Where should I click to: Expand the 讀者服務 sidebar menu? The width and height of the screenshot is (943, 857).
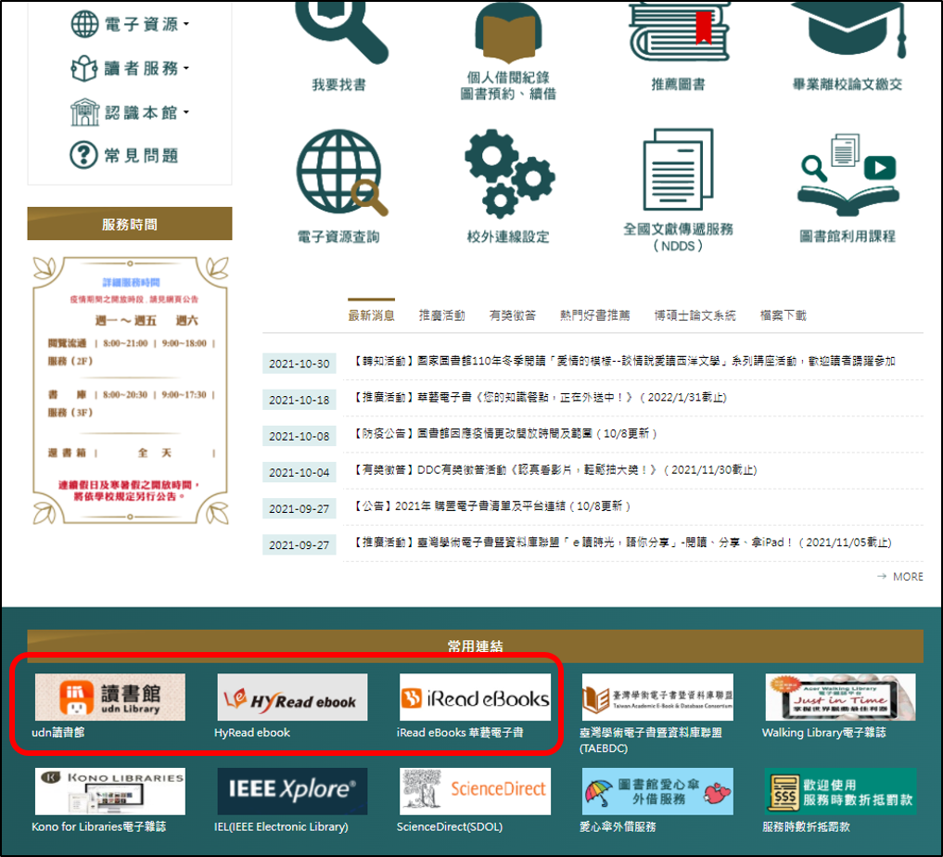pyautogui.click(x=130, y=69)
